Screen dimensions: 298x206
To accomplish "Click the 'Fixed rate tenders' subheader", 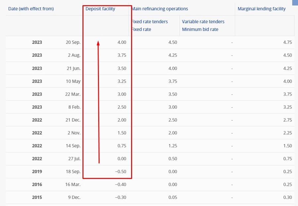I will pos(150,22).
